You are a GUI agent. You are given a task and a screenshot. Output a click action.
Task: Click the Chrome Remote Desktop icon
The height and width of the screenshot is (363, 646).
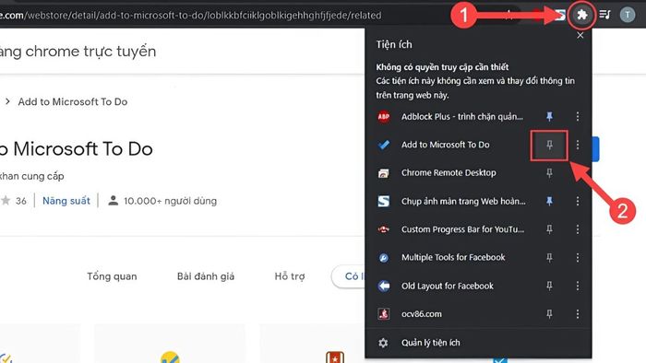tap(384, 173)
